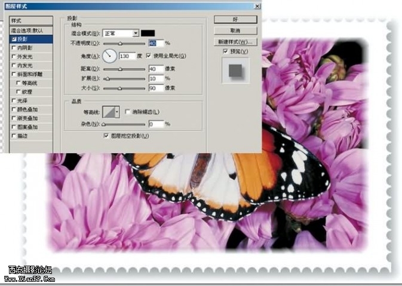This screenshot has width=402, height=286.
Task: Toggle 使用全局光 use global light
Action: click(x=149, y=56)
